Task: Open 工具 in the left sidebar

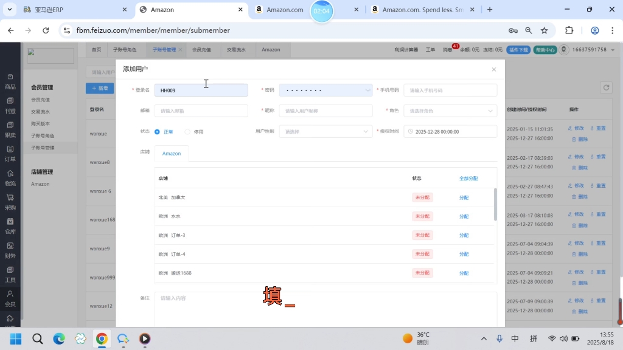Action: (10, 275)
